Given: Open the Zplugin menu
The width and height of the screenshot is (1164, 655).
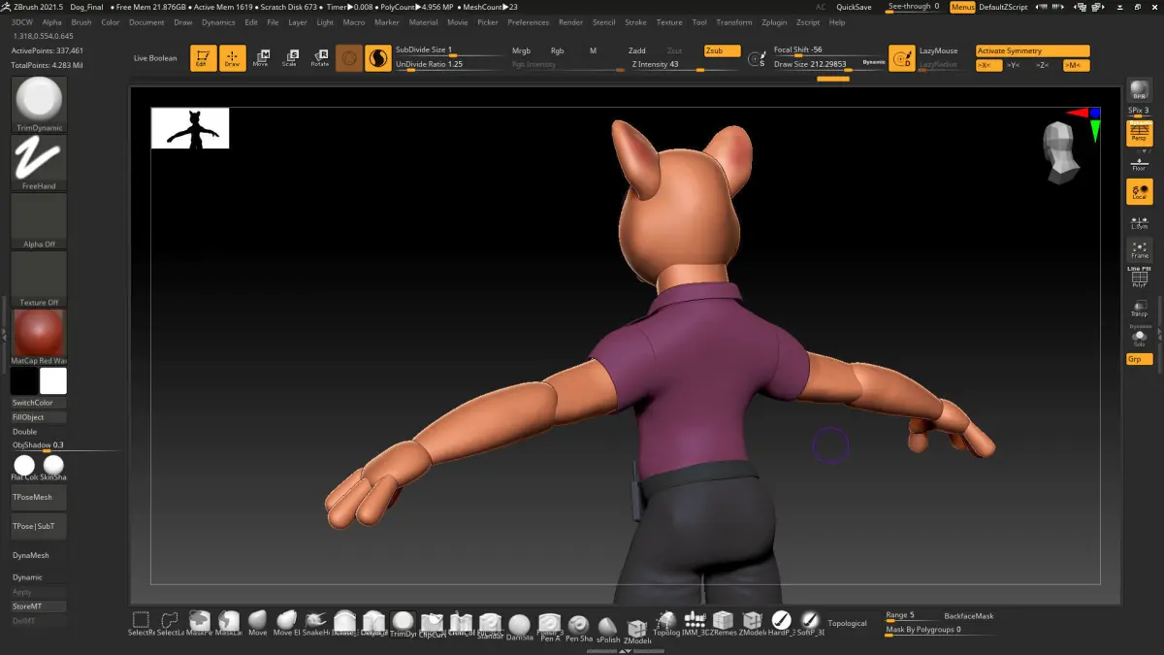Looking at the screenshot, I should click(774, 21).
